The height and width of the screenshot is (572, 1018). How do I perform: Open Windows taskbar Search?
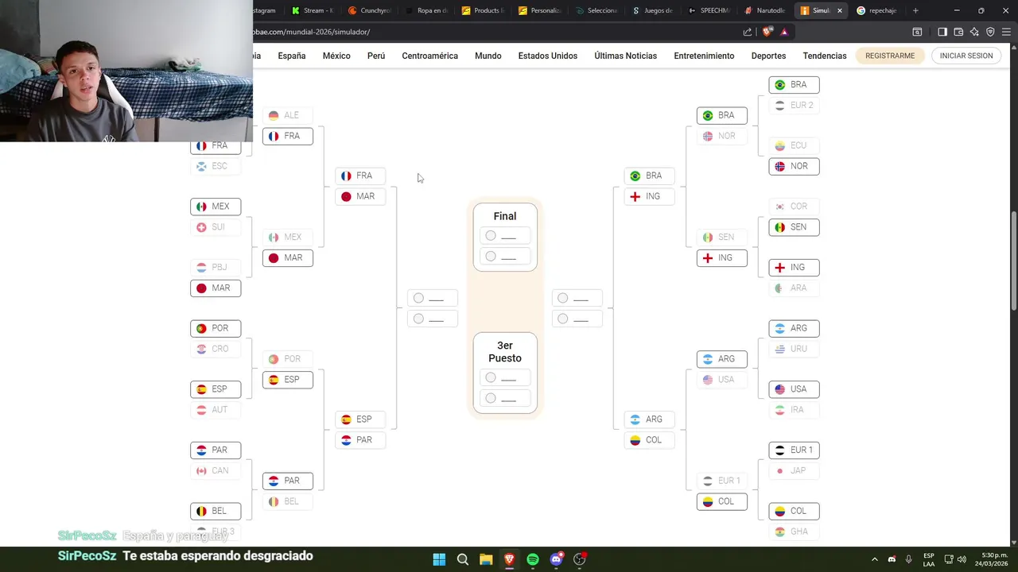tap(462, 559)
